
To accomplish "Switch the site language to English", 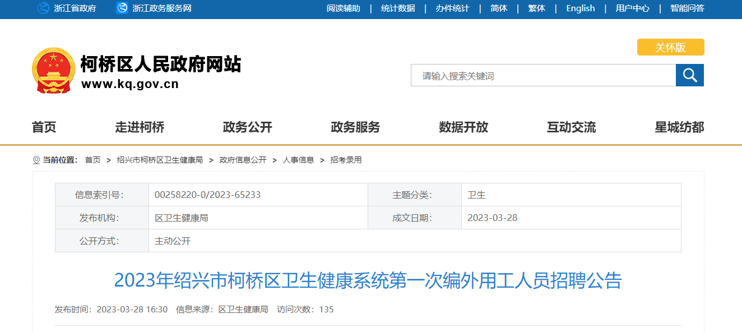I will click(580, 8).
